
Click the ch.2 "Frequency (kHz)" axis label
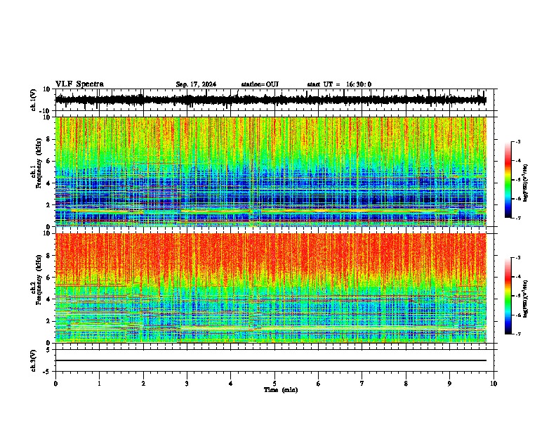[39, 280]
